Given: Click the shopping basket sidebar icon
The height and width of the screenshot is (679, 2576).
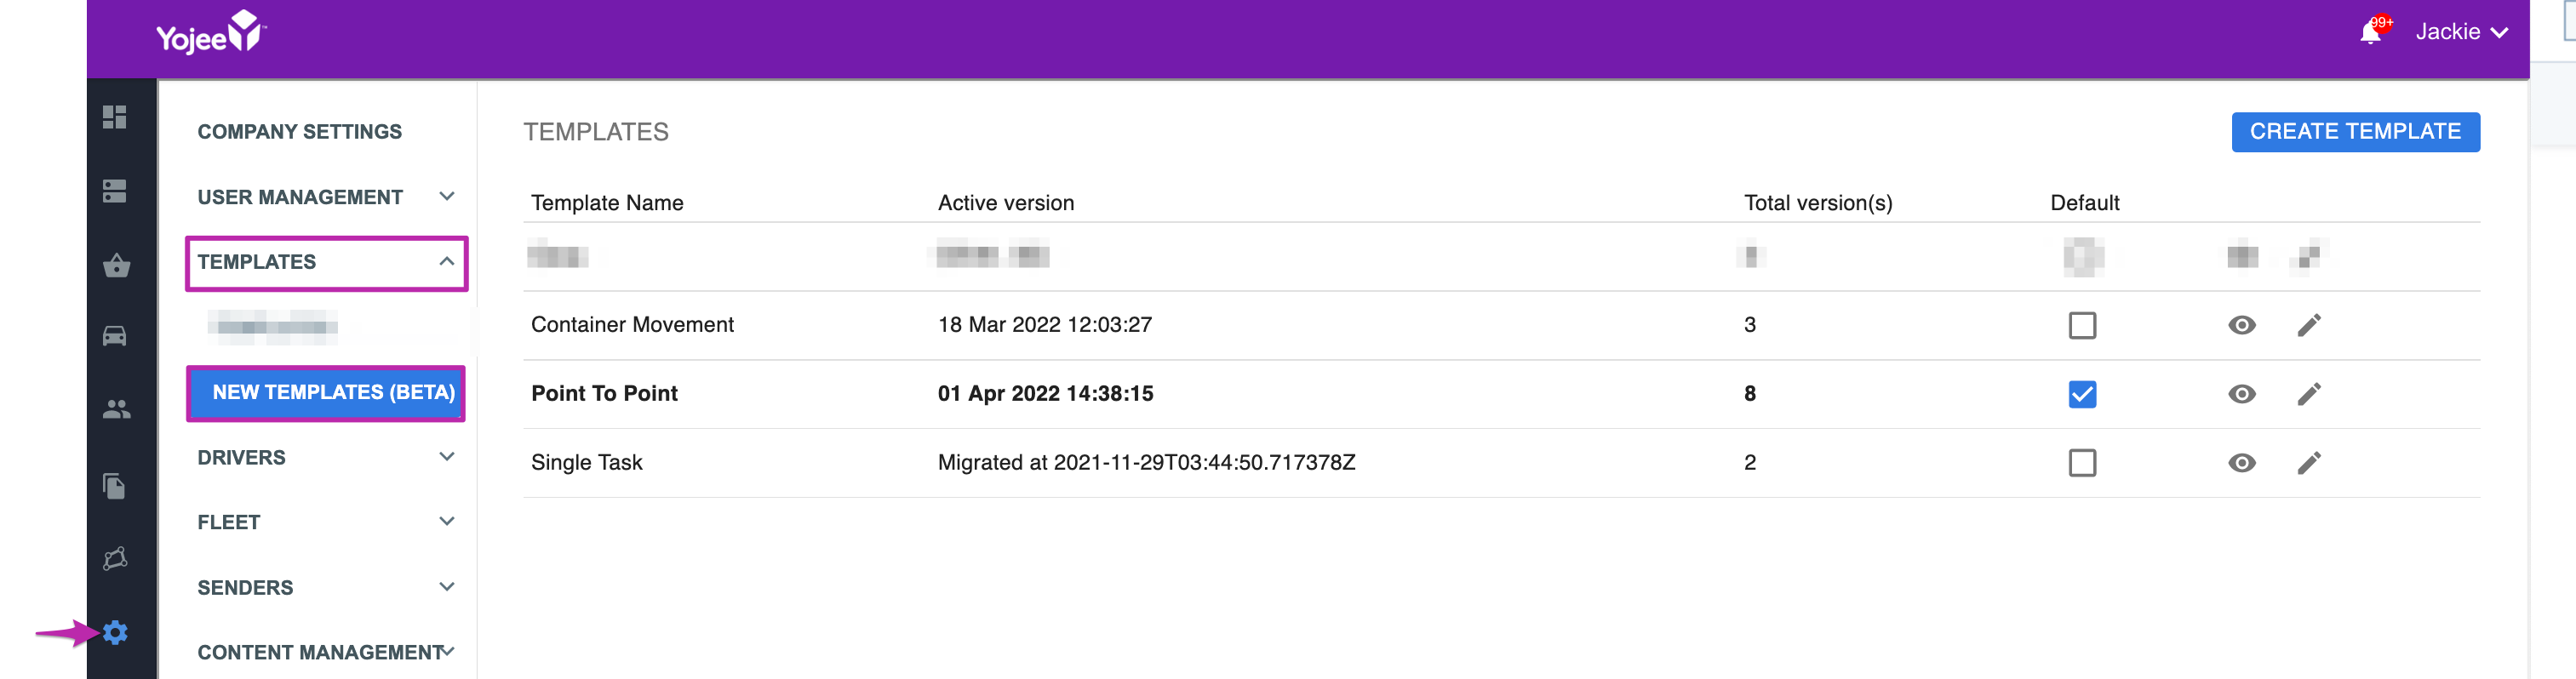Looking at the screenshot, I should pos(116,265).
